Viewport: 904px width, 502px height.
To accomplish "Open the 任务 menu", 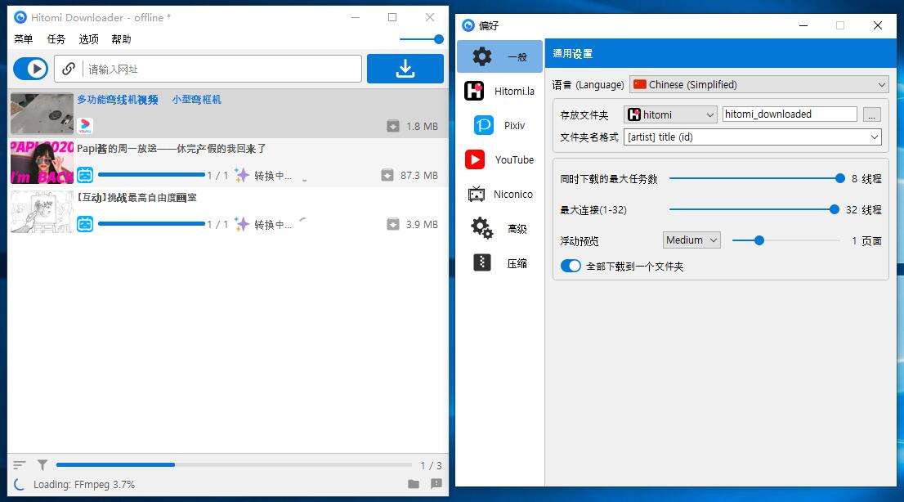I will (56, 39).
